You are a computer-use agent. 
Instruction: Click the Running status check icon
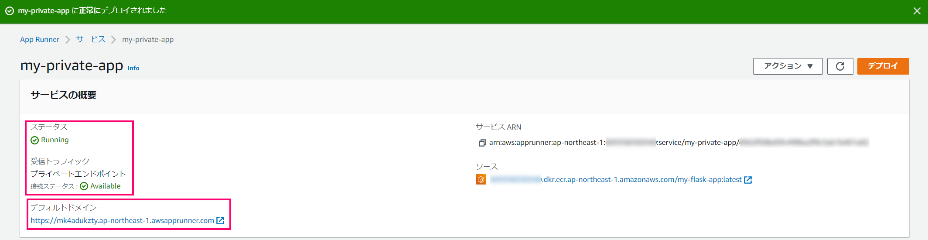click(x=35, y=140)
